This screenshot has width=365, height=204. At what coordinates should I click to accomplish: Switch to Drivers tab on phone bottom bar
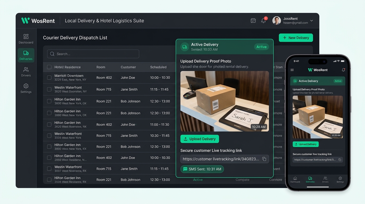click(325, 180)
